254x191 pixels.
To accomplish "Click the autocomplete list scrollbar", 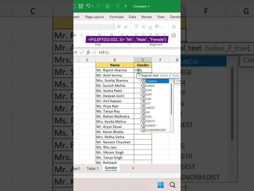I will [171, 99].
